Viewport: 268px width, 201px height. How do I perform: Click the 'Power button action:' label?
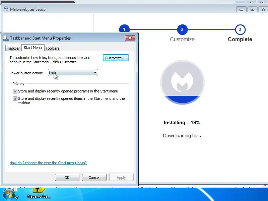tap(26, 73)
